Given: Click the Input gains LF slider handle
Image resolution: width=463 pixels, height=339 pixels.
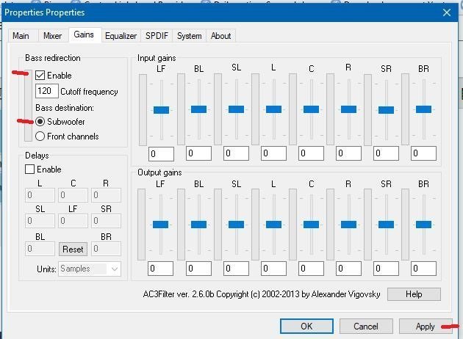Looking at the screenshot, I should click(161, 110).
